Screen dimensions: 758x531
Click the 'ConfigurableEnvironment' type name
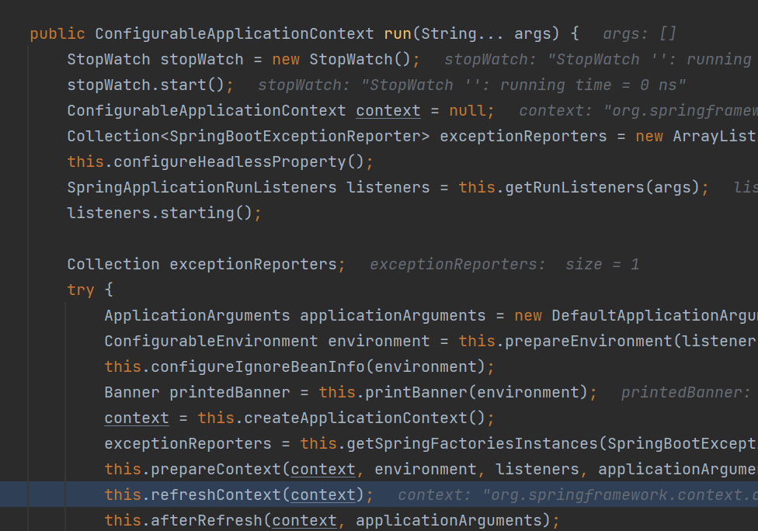pos(211,341)
